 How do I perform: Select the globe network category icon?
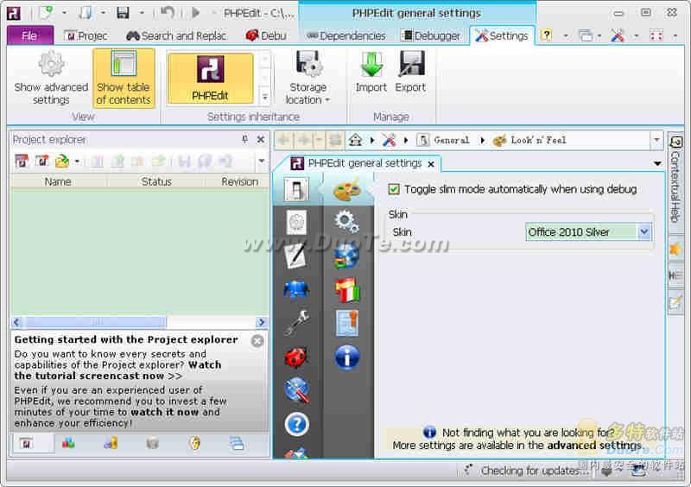346,256
